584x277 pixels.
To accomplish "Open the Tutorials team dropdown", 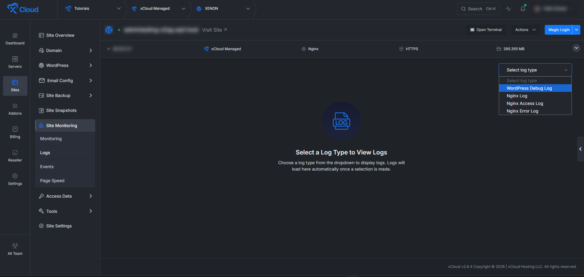I will [x=93, y=9].
